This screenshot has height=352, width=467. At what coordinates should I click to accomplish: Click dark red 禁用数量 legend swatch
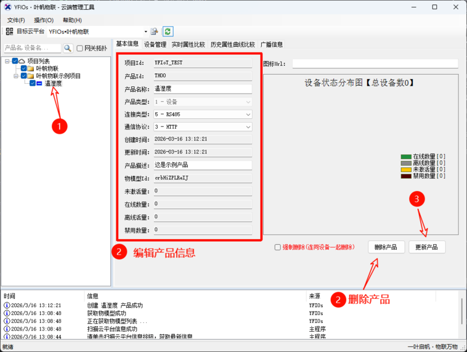pyautogui.click(x=406, y=176)
